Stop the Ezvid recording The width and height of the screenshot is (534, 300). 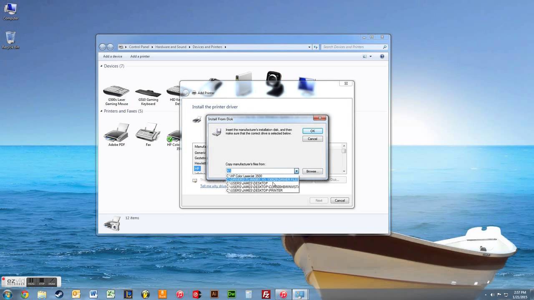coord(41,282)
